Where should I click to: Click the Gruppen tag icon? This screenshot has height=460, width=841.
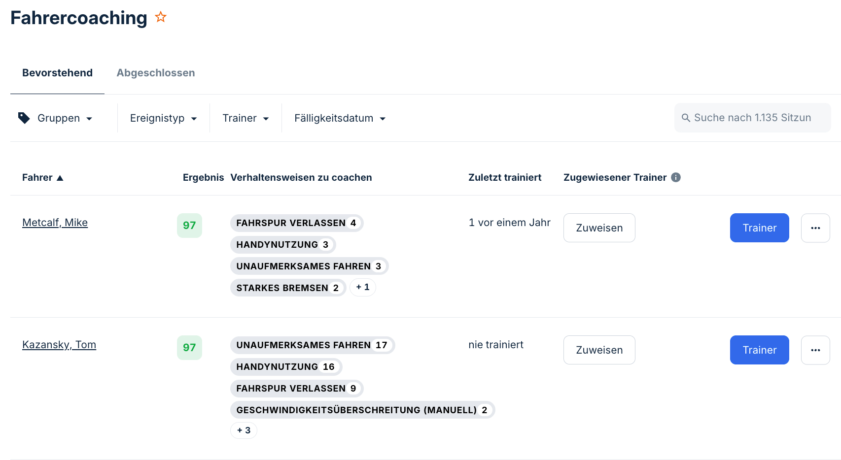pos(24,118)
